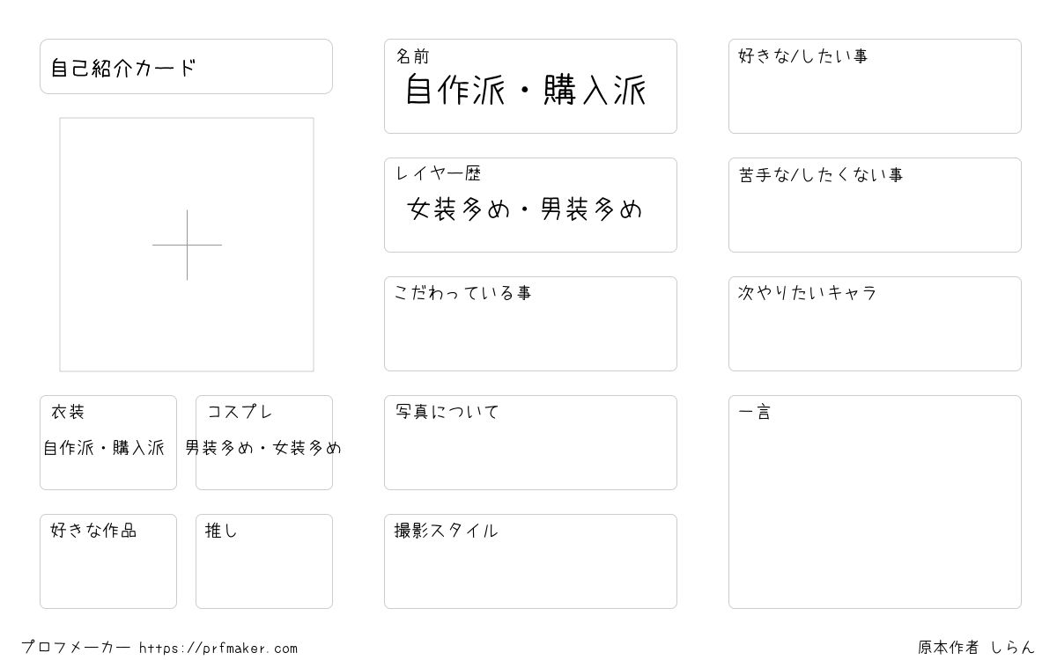The image size is (1057, 660).
Task: Select the 写真について box
Action: click(x=530, y=443)
